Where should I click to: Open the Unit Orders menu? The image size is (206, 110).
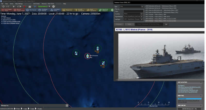point(37,4)
